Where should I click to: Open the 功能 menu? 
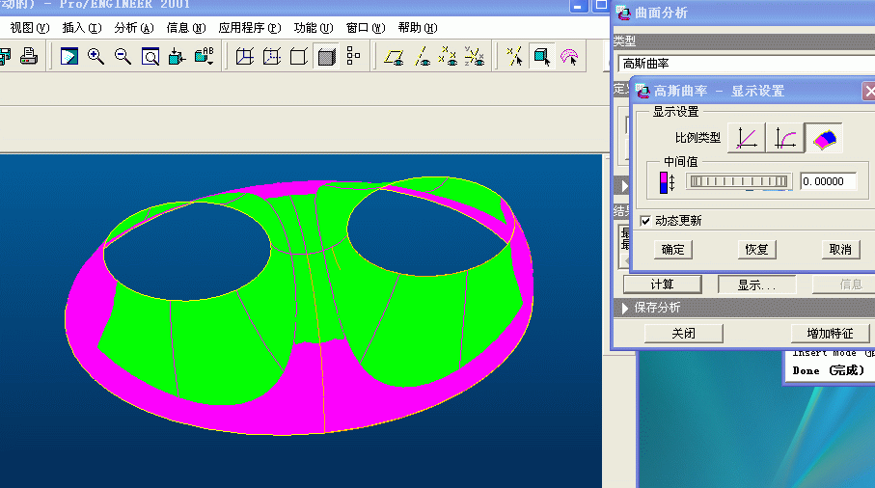(x=314, y=28)
